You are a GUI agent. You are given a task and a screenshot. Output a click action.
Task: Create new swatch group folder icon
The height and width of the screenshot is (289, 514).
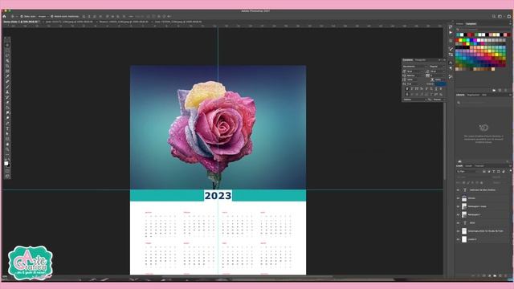click(x=494, y=90)
